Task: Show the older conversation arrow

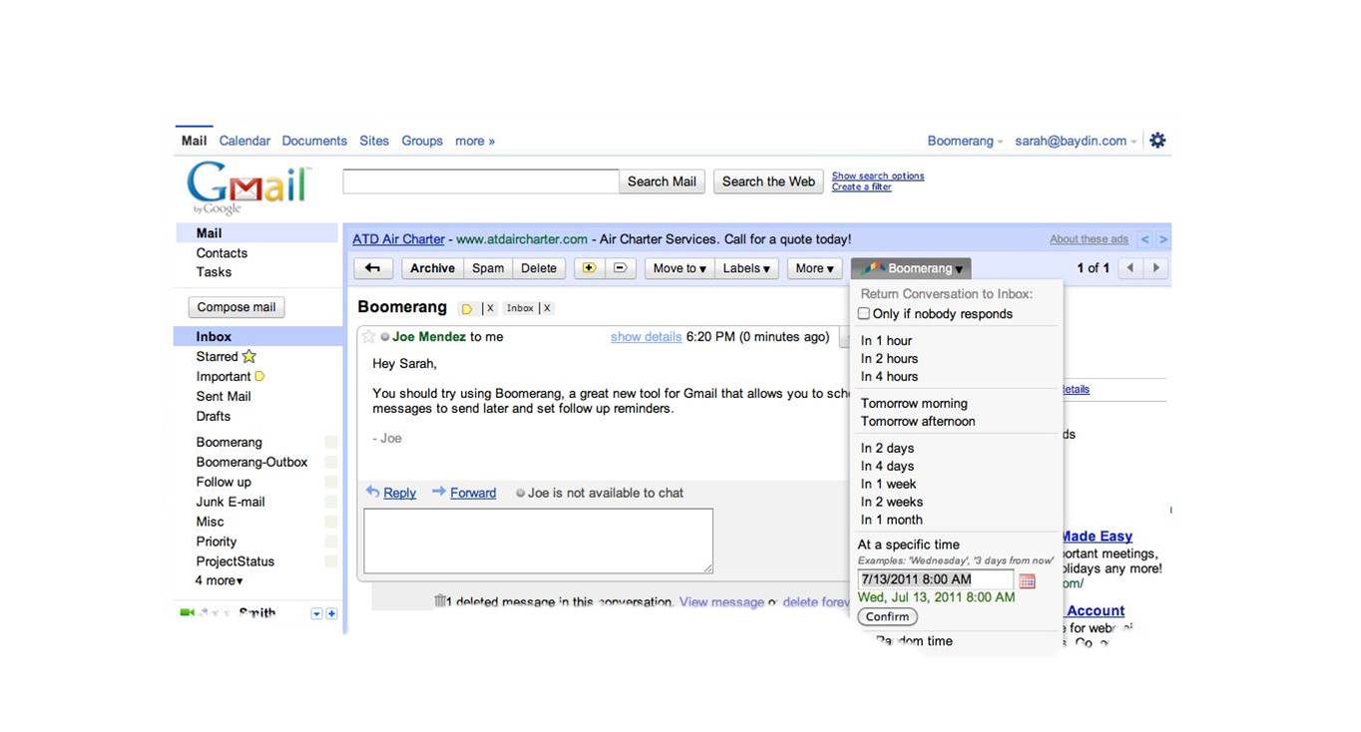Action: 1156,268
